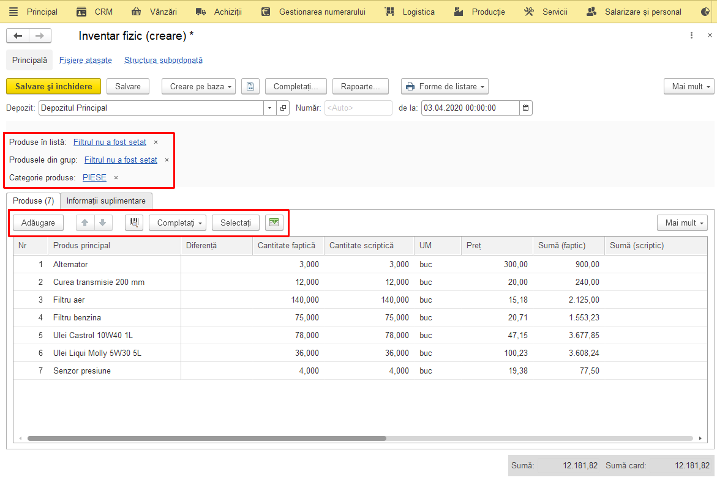The height and width of the screenshot is (483, 717).
Task: Open hamburger main menu icon
Action: (x=13, y=12)
